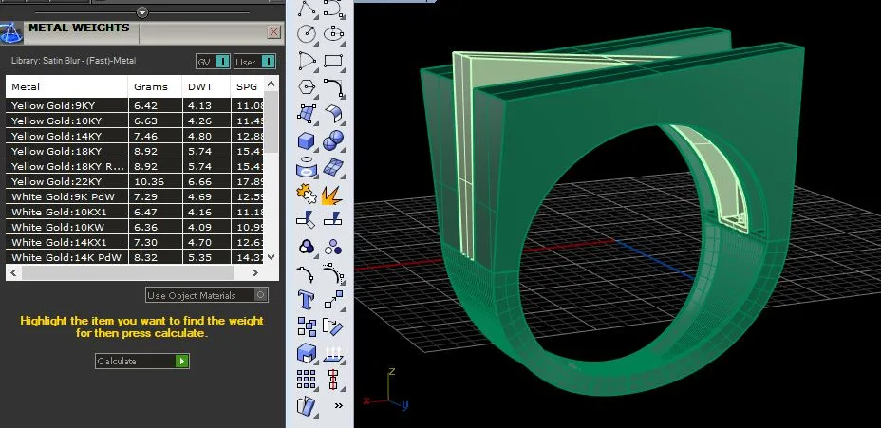Select the White Gold:9K PdW row
This screenshot has width=881, height=428.
coord(135,196)
